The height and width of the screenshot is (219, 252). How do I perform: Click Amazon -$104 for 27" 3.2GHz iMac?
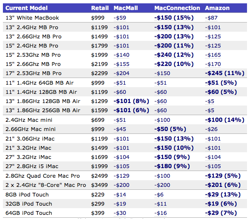[x=213, y=157]
